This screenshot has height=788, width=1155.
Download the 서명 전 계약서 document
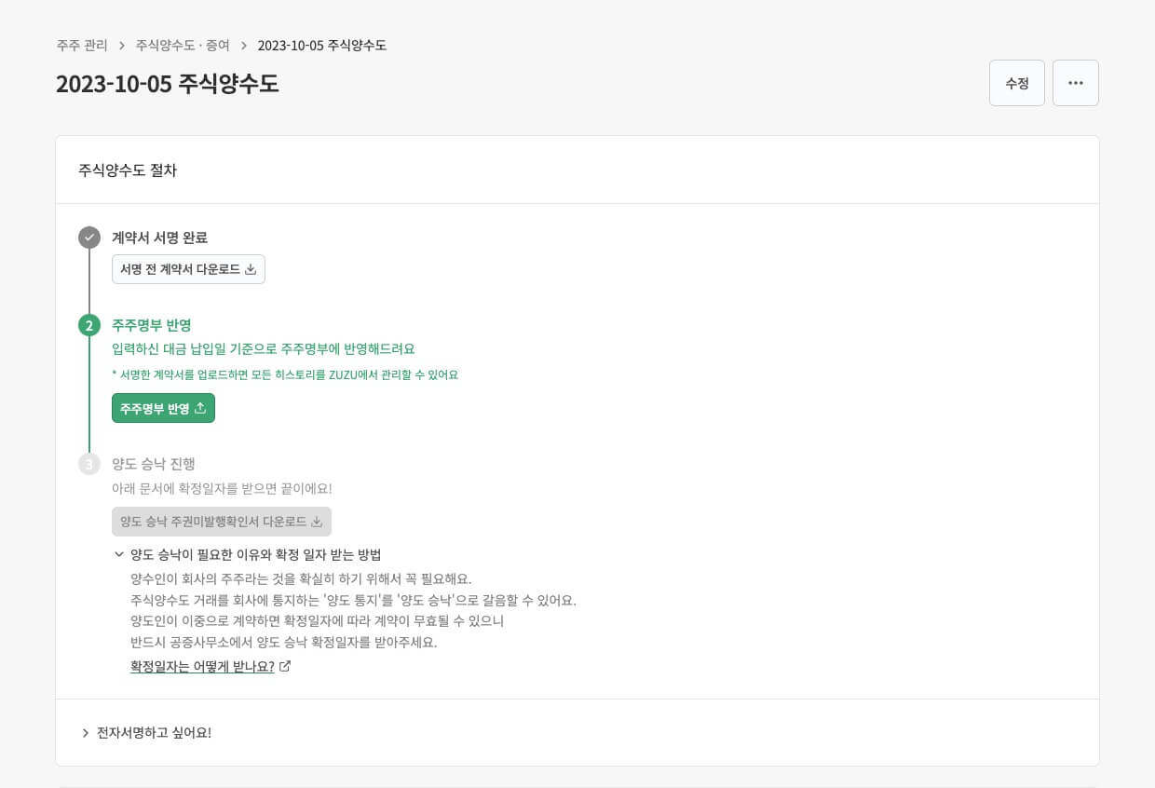click(188, 268)
